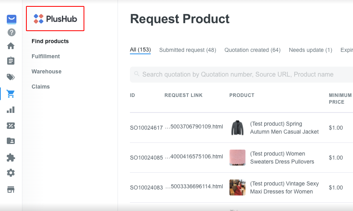The height and width of the screenshot is (211, 353).
Task: Open Discounts via the percent icon
Action: click(11, 126)
